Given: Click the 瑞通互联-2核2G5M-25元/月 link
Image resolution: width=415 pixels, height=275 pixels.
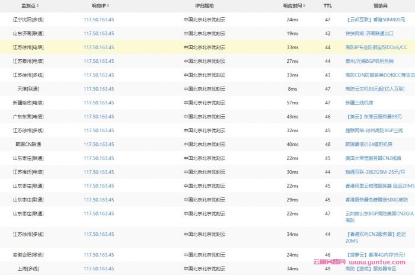Looking at the screenshot, I should 375,172.
